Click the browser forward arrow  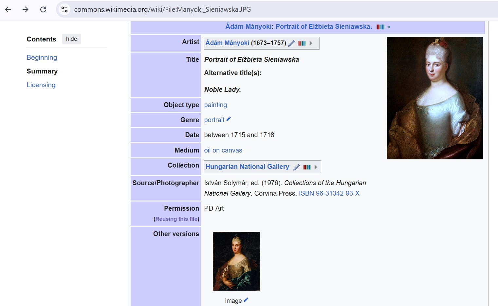[x=26, y=9]
